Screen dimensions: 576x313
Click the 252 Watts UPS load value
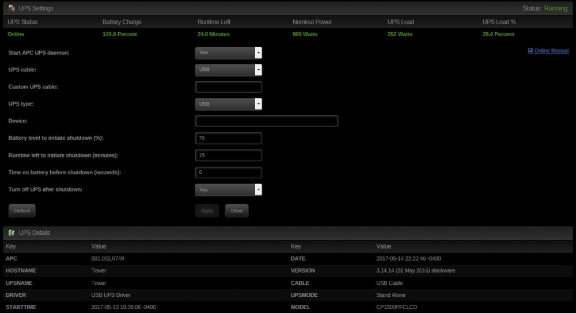click(400, 34)
